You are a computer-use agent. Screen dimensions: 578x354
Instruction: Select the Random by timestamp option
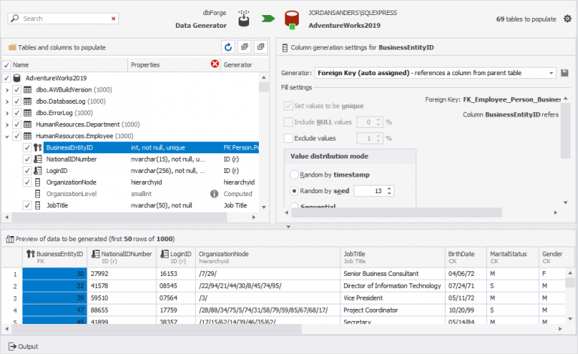(x=294, y=174)
